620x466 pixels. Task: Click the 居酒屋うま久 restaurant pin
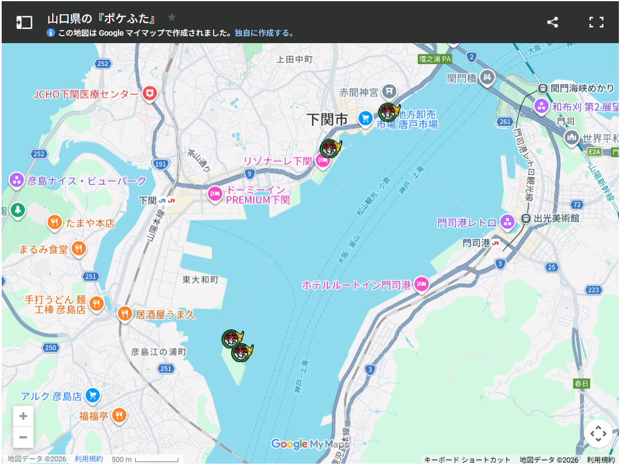point(125,315)
